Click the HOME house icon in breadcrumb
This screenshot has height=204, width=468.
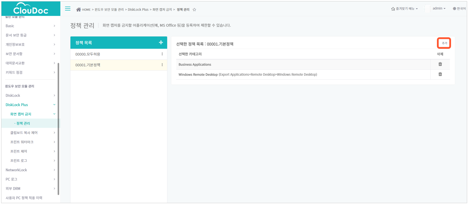tap(78, 9)
